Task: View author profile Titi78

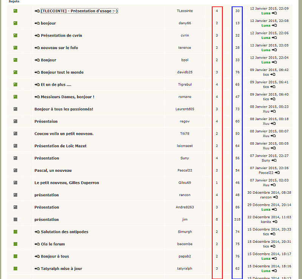Action: (x=185, y=134)
